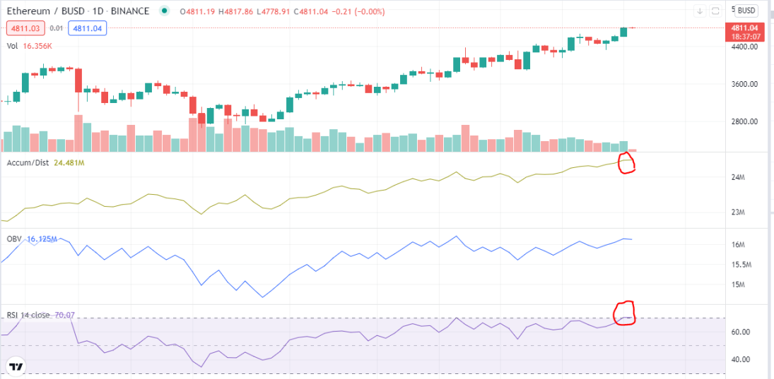Click the TradingView logo icon
Image resolution: width=774 pixels, height=379 pixels.
coord(17,367)
